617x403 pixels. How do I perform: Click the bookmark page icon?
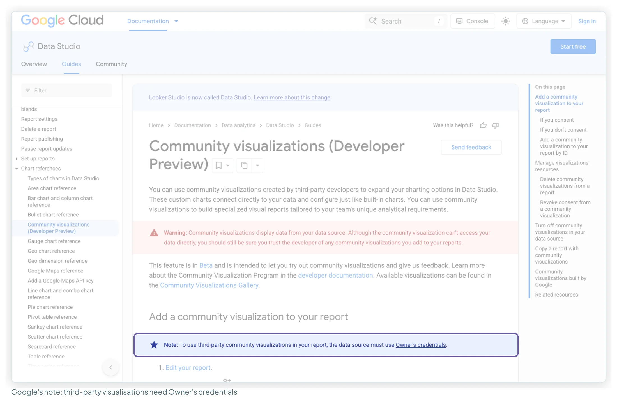(218, 166)
